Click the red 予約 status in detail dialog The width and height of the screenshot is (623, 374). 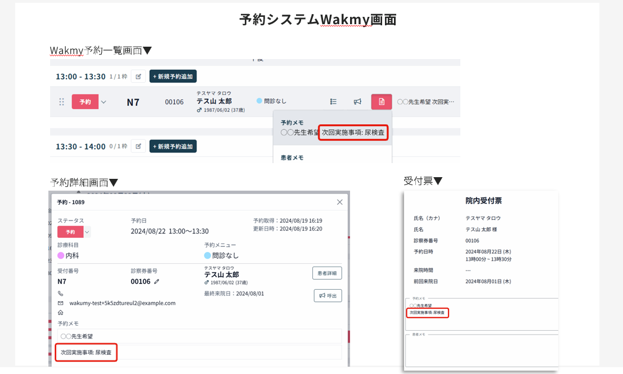pyautogui.click(x=70, y=232)
